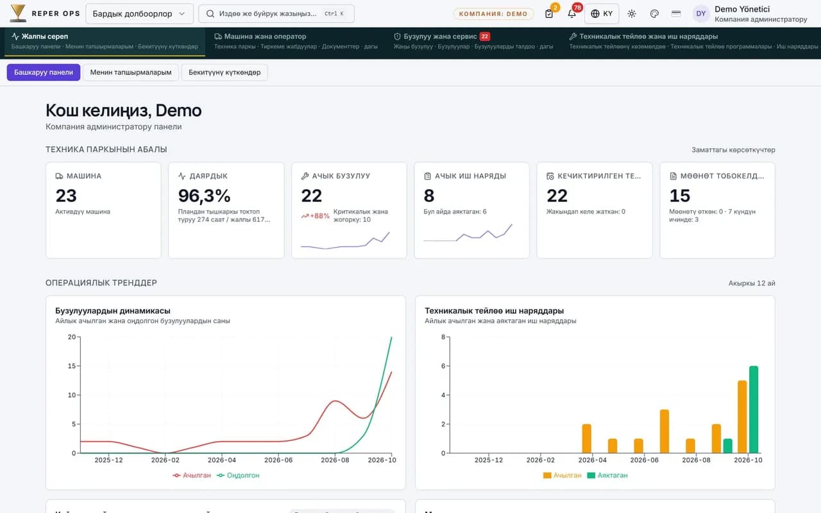Screen dimensions: 821x513
Task: Click the green Аяктаган legend swatch
Action: pyautogui.click(x=591, y=475)
